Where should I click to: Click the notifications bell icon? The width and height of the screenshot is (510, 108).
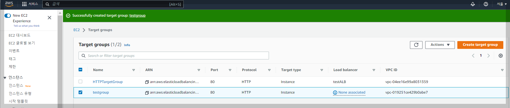tap(473, 4)
